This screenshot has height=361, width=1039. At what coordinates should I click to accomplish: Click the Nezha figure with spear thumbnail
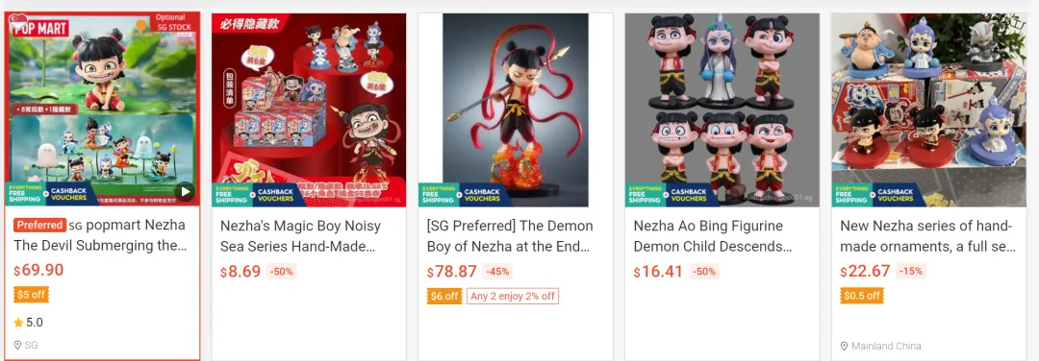[516, 109]
